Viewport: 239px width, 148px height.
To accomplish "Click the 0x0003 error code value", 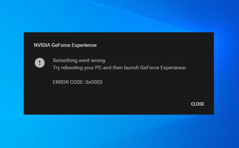I will [x=94, y=82].
